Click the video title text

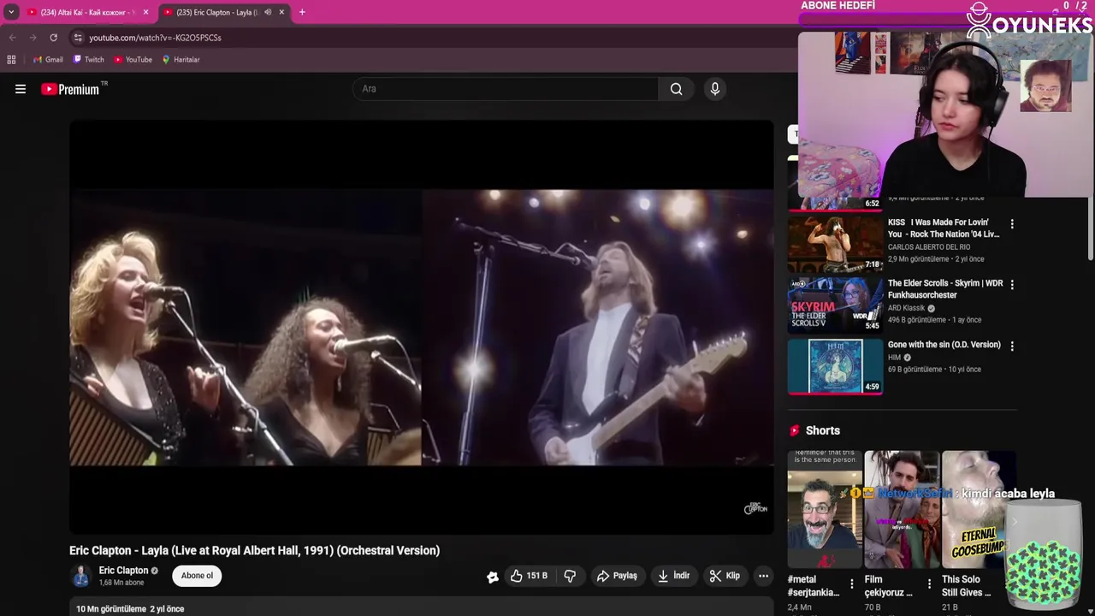click(254, 551)
